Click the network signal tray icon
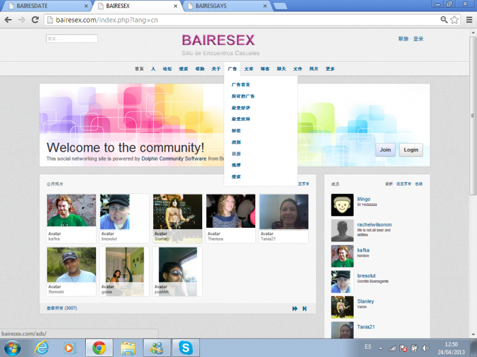This screenshot has width=477, height=357. tap(392, 348)
